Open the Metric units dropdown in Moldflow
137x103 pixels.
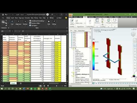[x=80, y=23]
